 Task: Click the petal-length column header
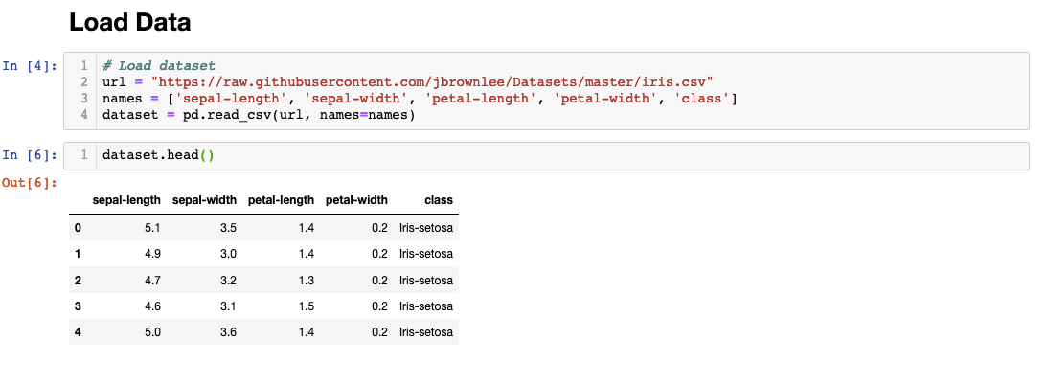pyautogui.click(x=281, y=199)
